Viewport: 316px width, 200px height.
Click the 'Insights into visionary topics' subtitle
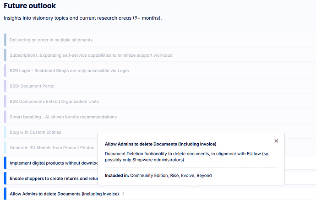click(82, 18)
